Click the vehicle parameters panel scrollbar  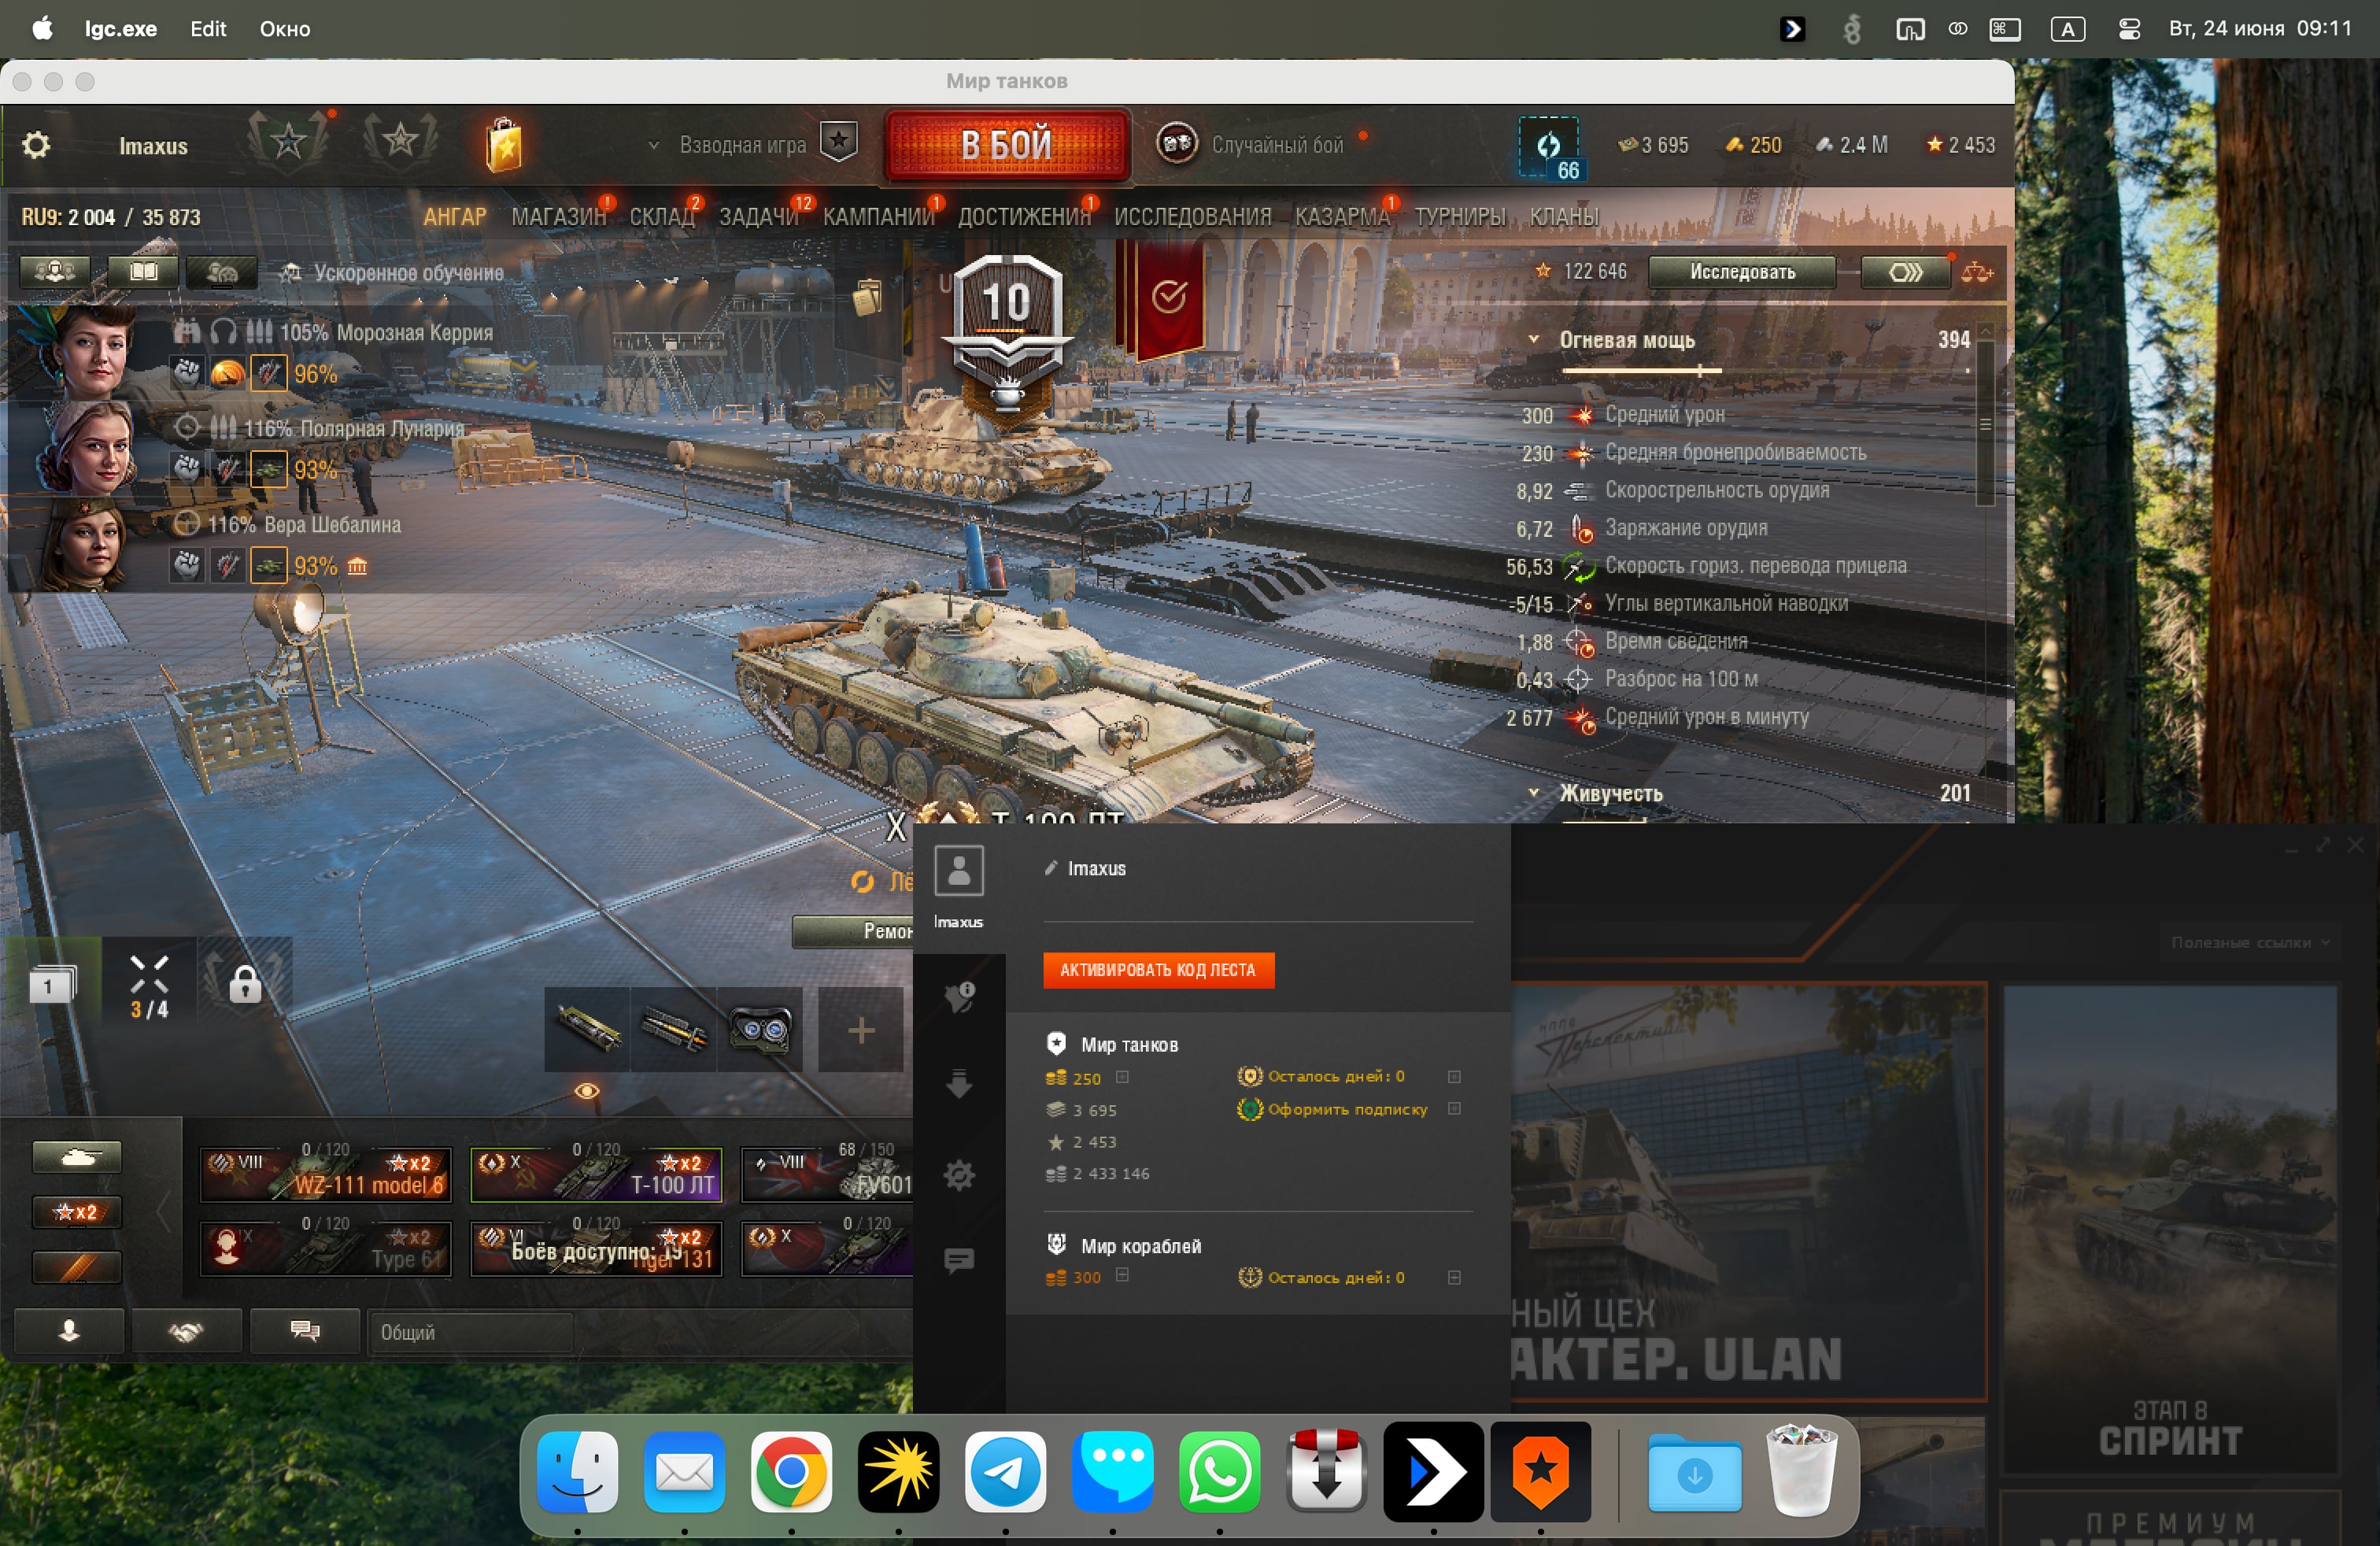(1986, 424)
